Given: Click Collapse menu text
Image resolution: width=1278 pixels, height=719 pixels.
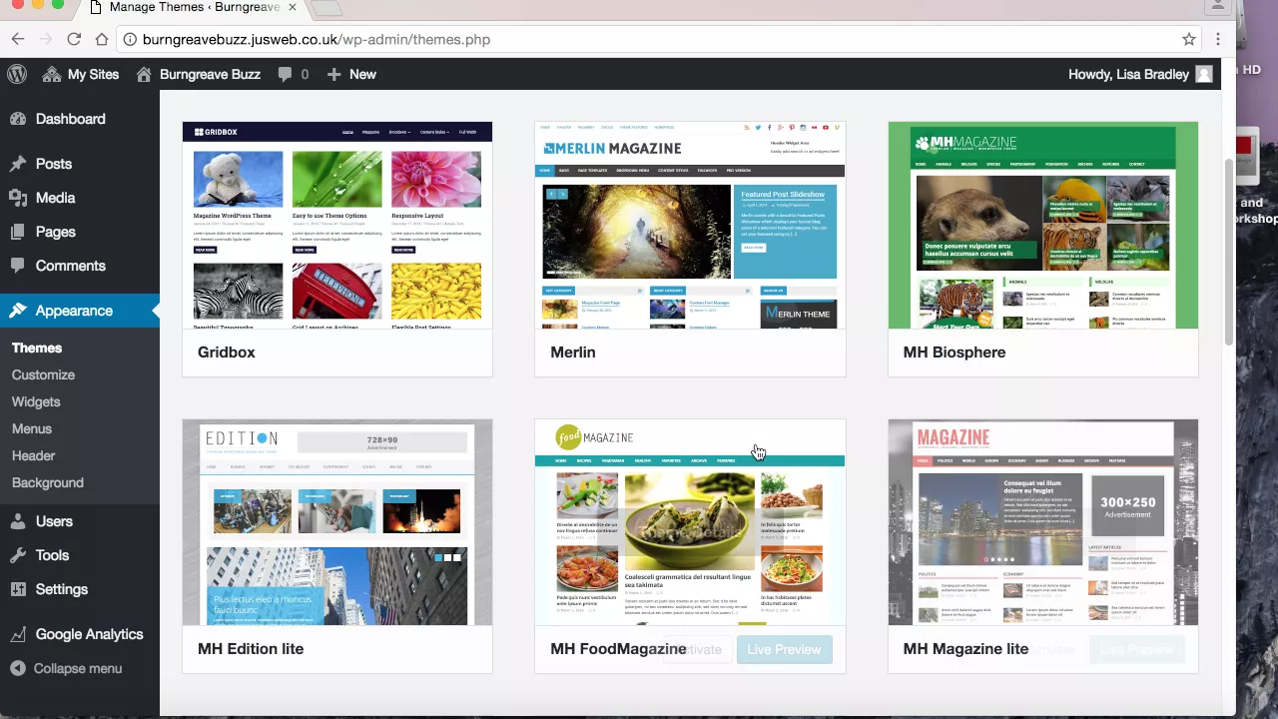Looking at the screenshot, I should click(78, 668).
